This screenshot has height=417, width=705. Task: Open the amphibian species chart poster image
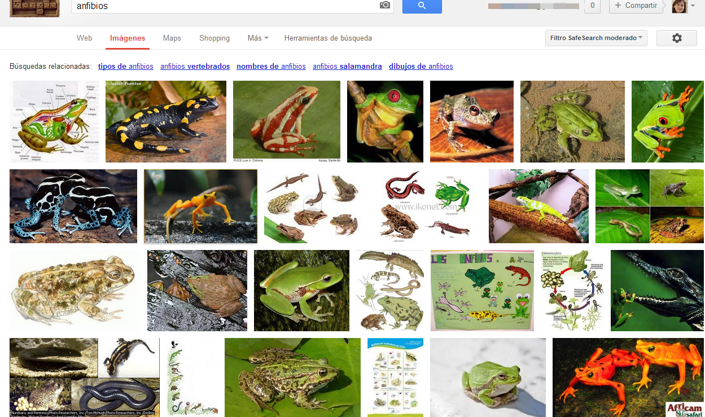pyautogui.click(x=395, y=378)
